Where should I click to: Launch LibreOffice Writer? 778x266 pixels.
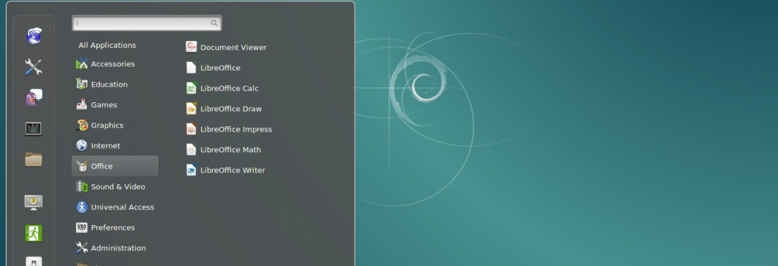point(226,170)
